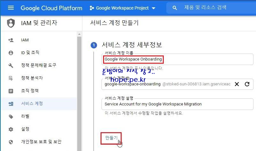Image resolution: width=256 pixels, height=151 pixels.
Task: Click the 서비스 계정 icon in sidebar
Action: 11,104
